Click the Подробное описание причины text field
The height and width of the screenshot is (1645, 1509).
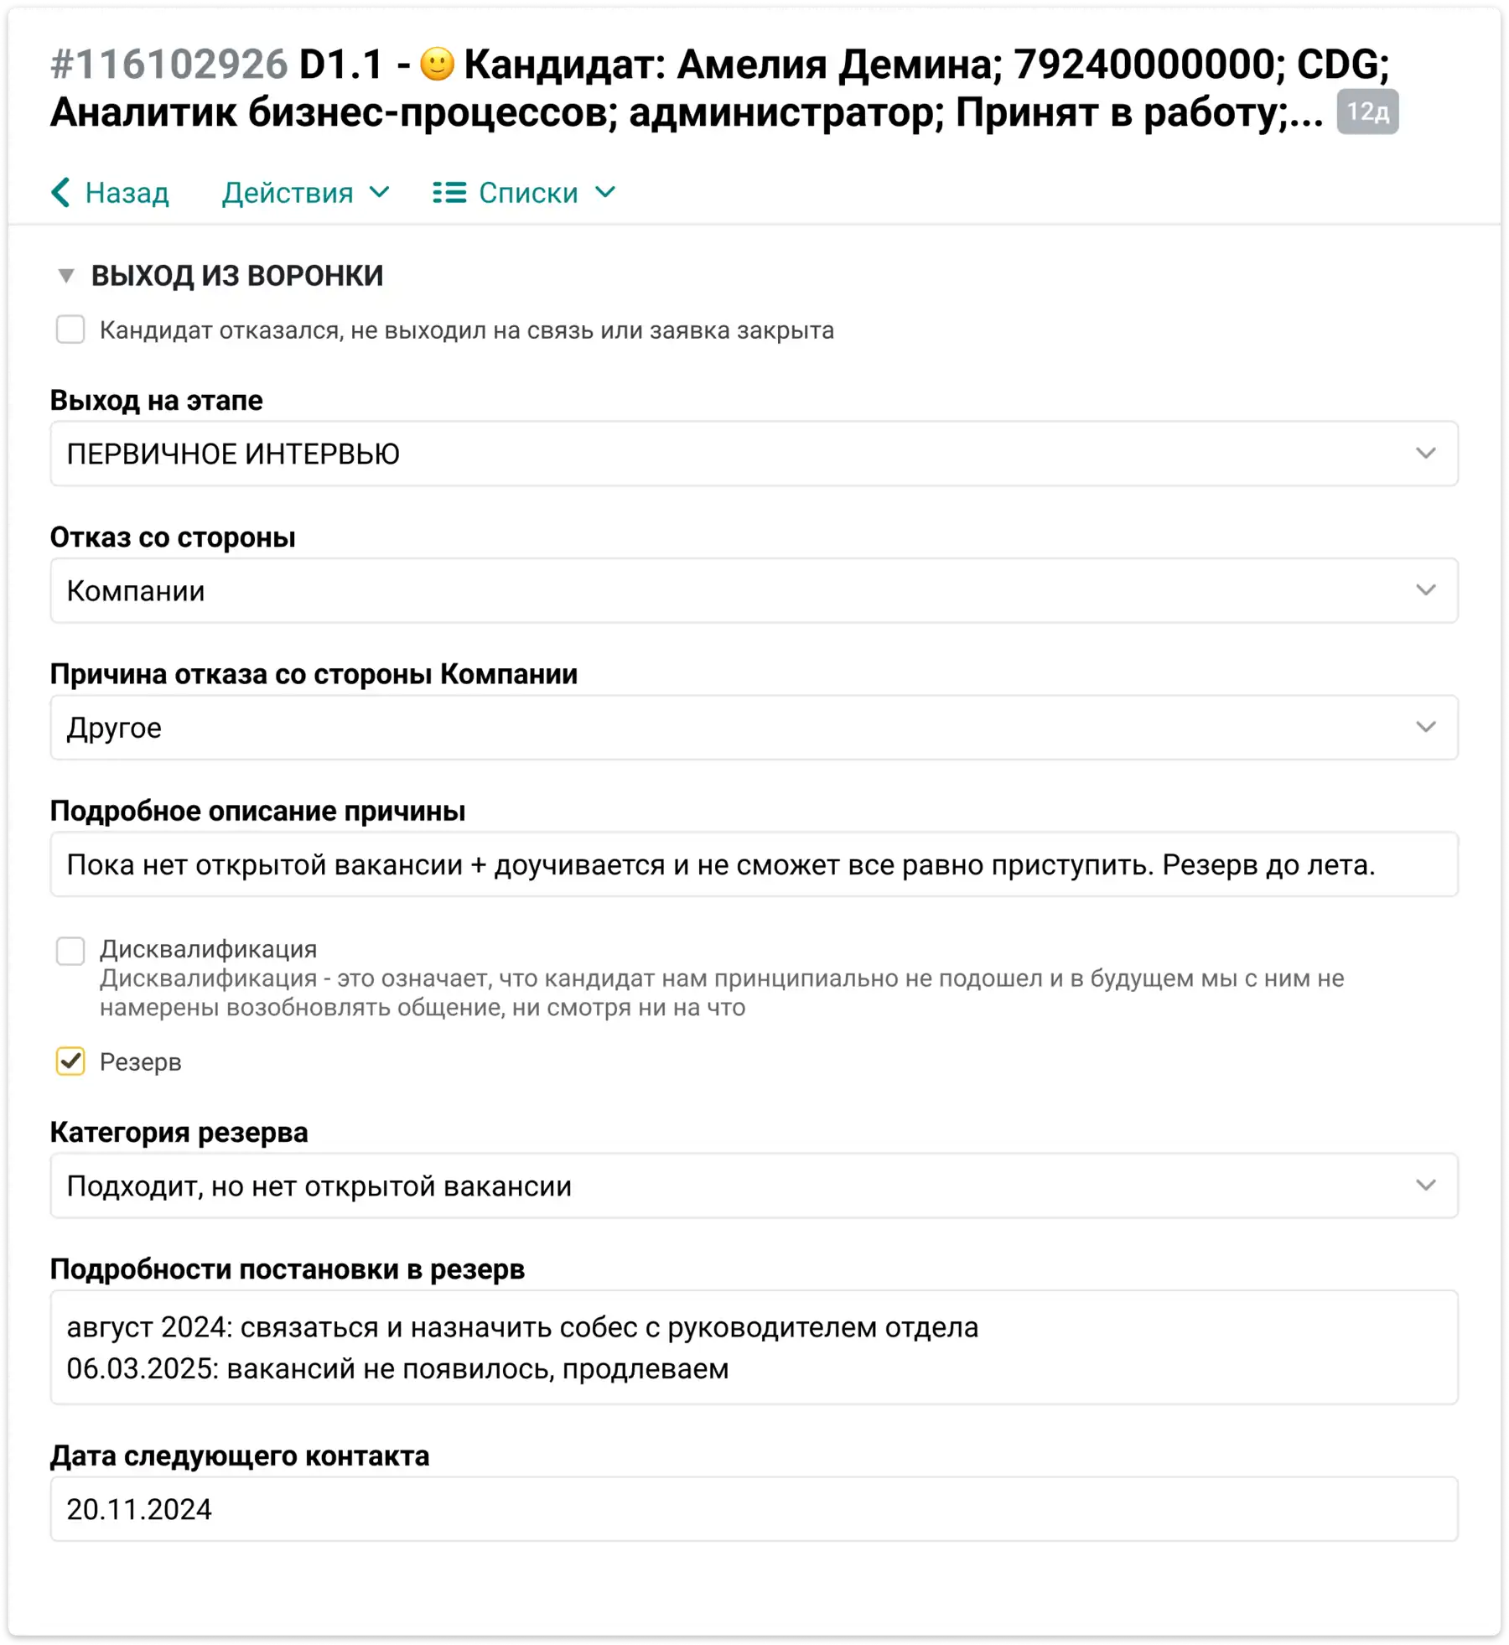click(754, 864)
